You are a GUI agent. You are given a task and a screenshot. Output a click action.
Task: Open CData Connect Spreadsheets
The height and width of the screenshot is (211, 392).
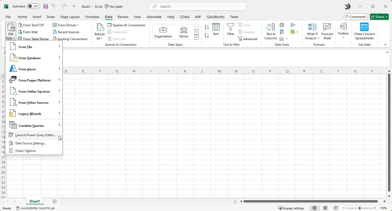click(364, 31)
